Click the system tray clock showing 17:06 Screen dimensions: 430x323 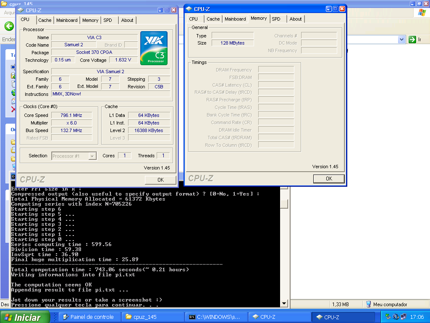pyautogui.click(x=417, y=317)
